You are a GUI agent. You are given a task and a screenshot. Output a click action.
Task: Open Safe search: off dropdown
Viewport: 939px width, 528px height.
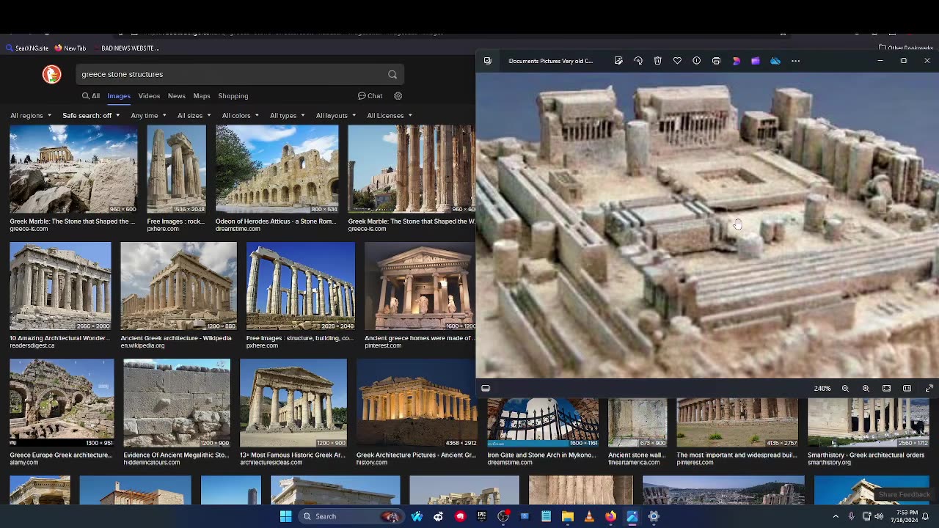pyautogui.click(x=91, y=115)
